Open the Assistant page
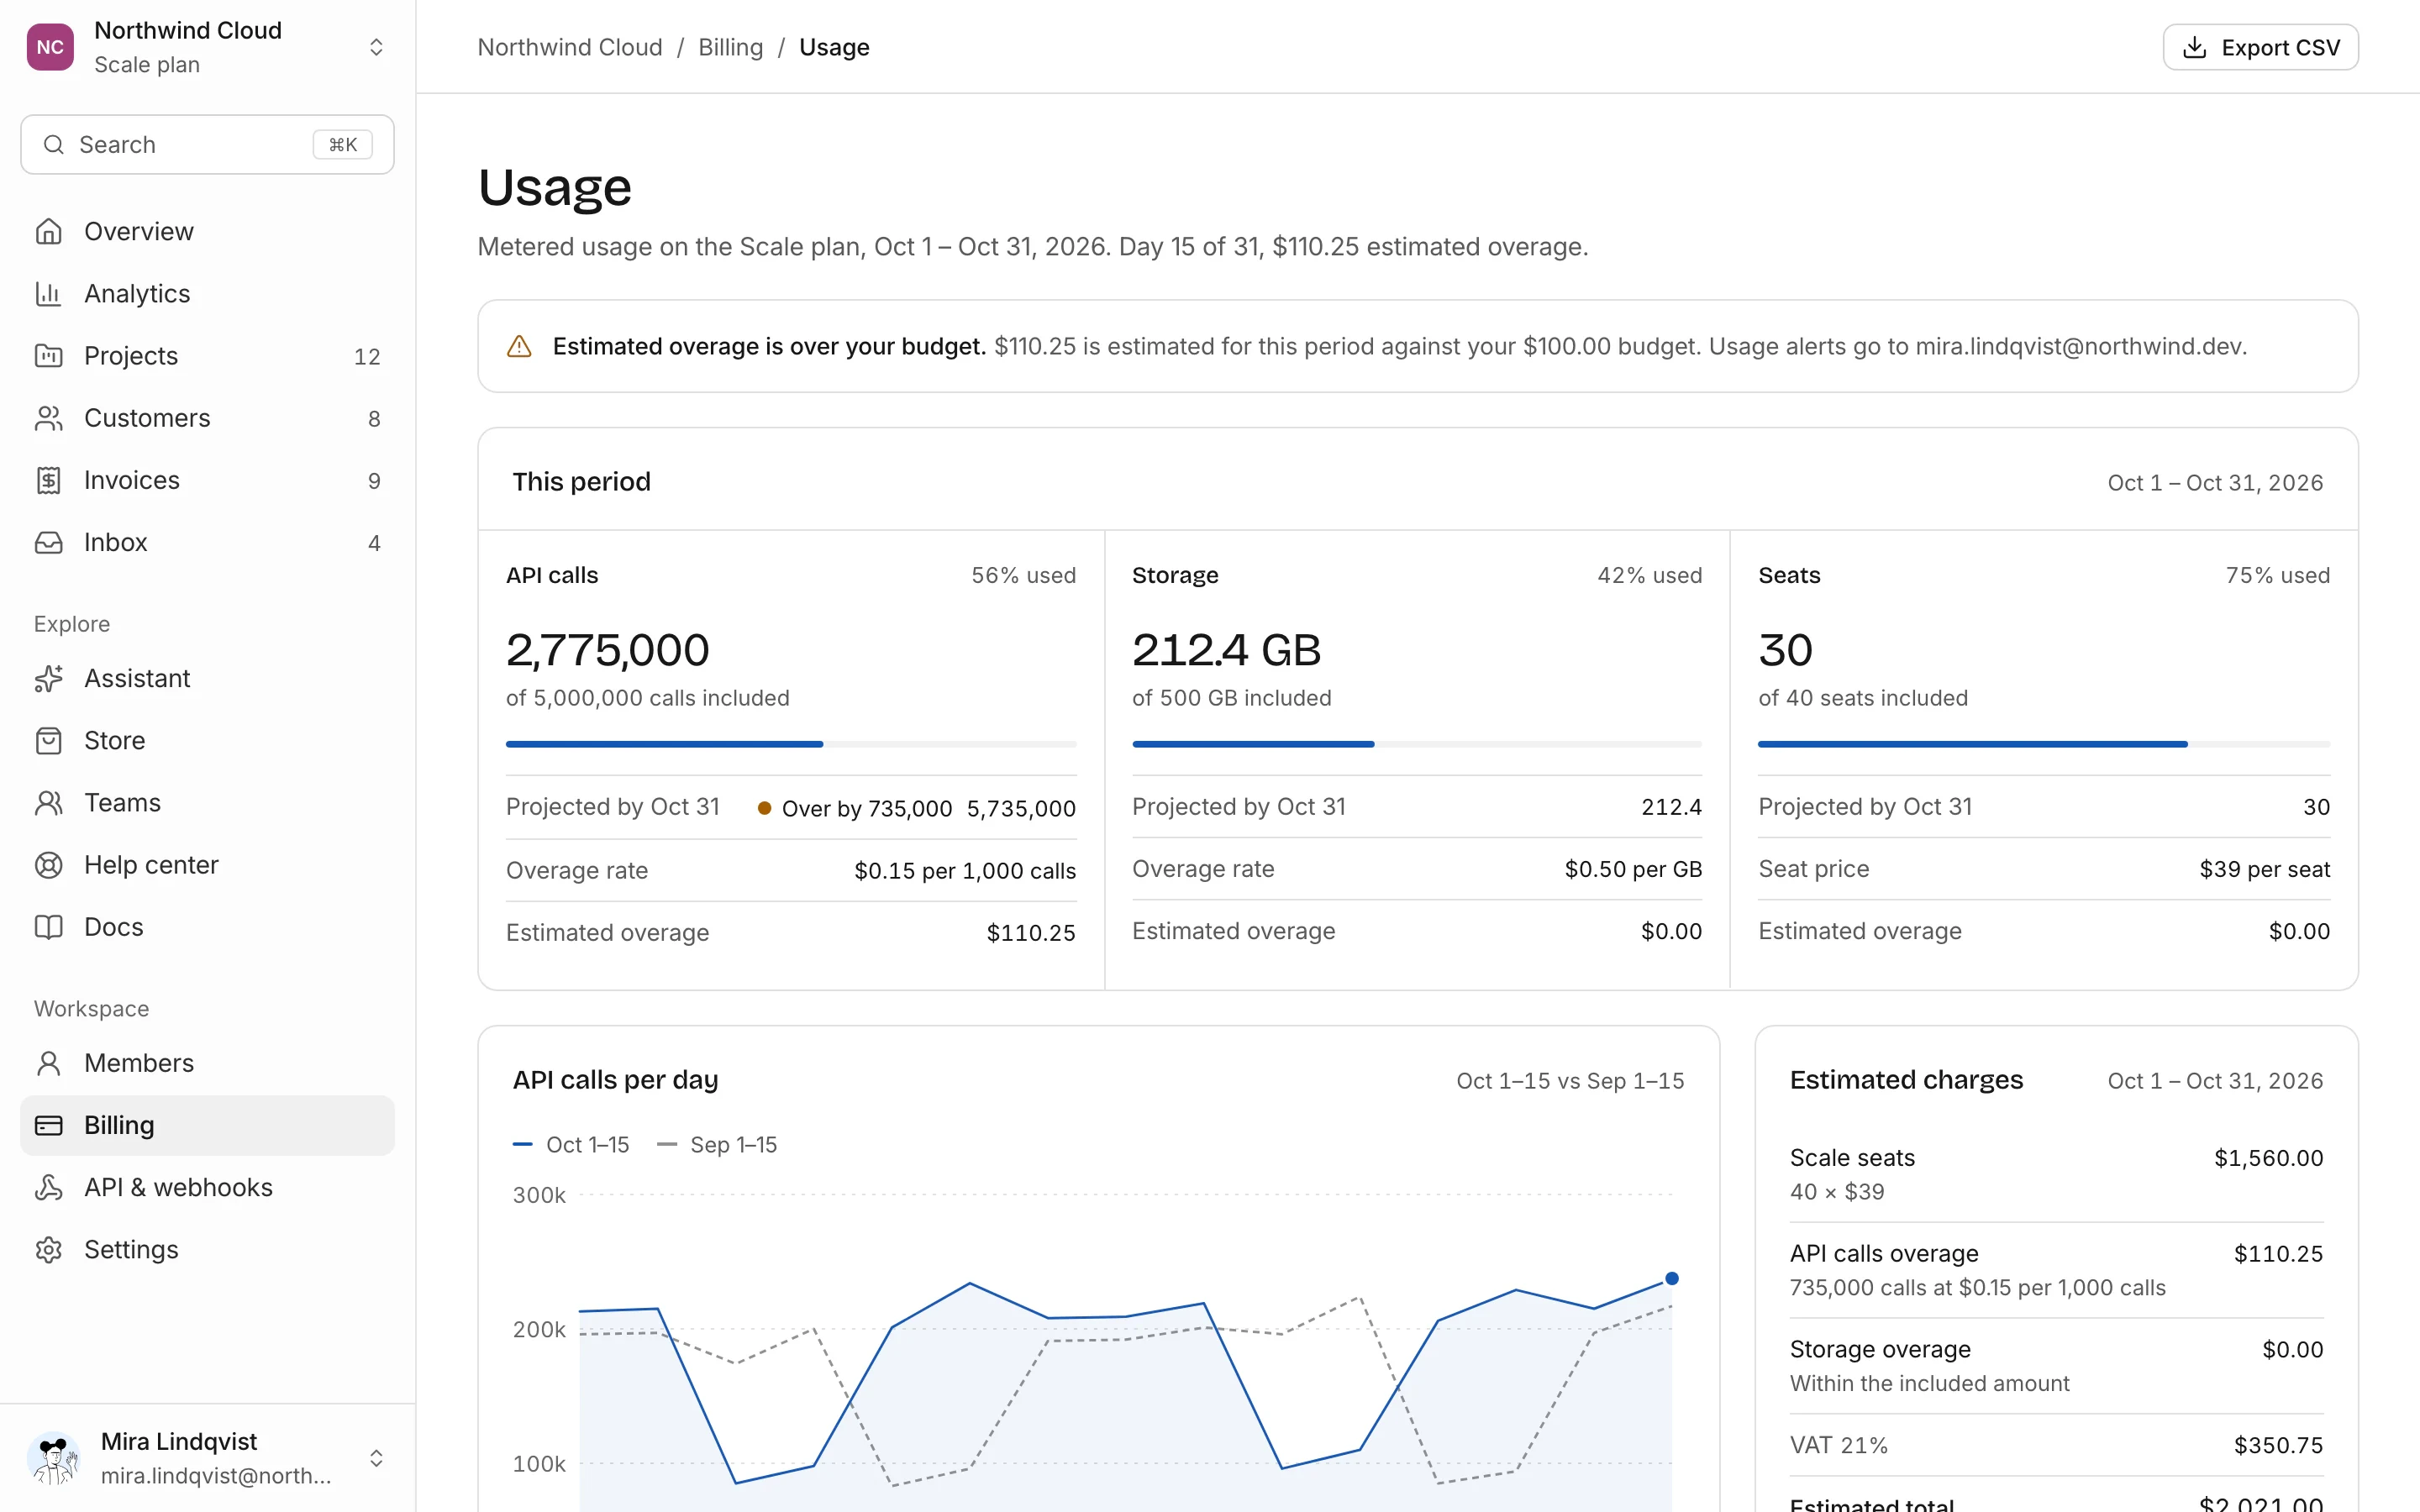Image resolution: width=2420 pixels, height=1512 pixels. pyautogui.click(x=207, y=678)
